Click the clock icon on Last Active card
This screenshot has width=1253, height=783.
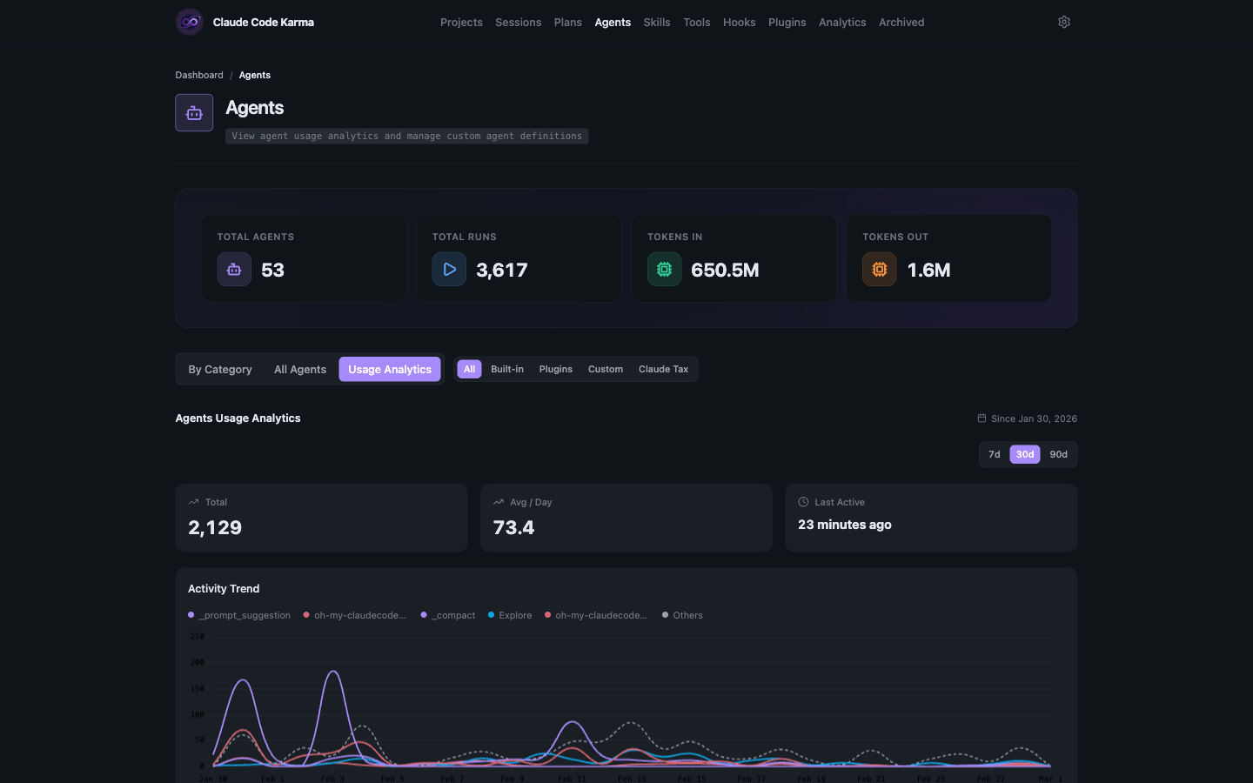click(x=802, y=502)
